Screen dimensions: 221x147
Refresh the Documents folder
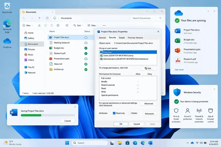click(47, 18)
